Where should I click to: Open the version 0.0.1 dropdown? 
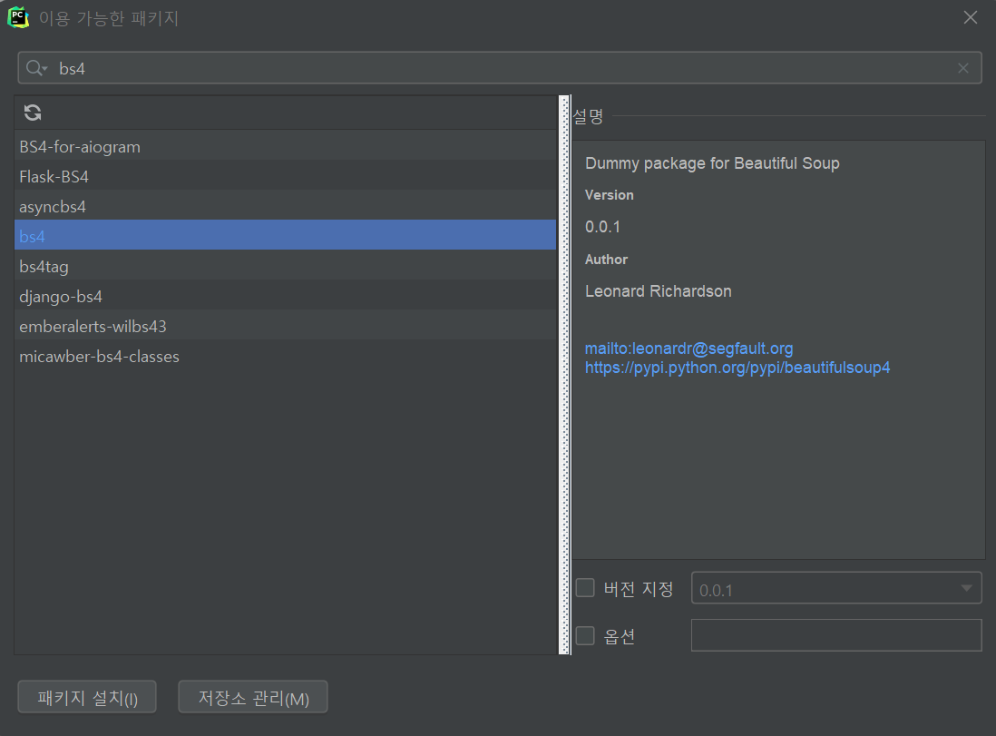836,588
